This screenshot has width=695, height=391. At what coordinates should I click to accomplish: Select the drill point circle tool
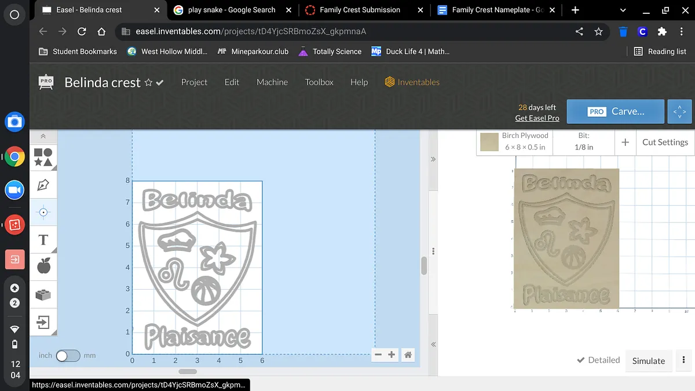[x=43, y=212]
